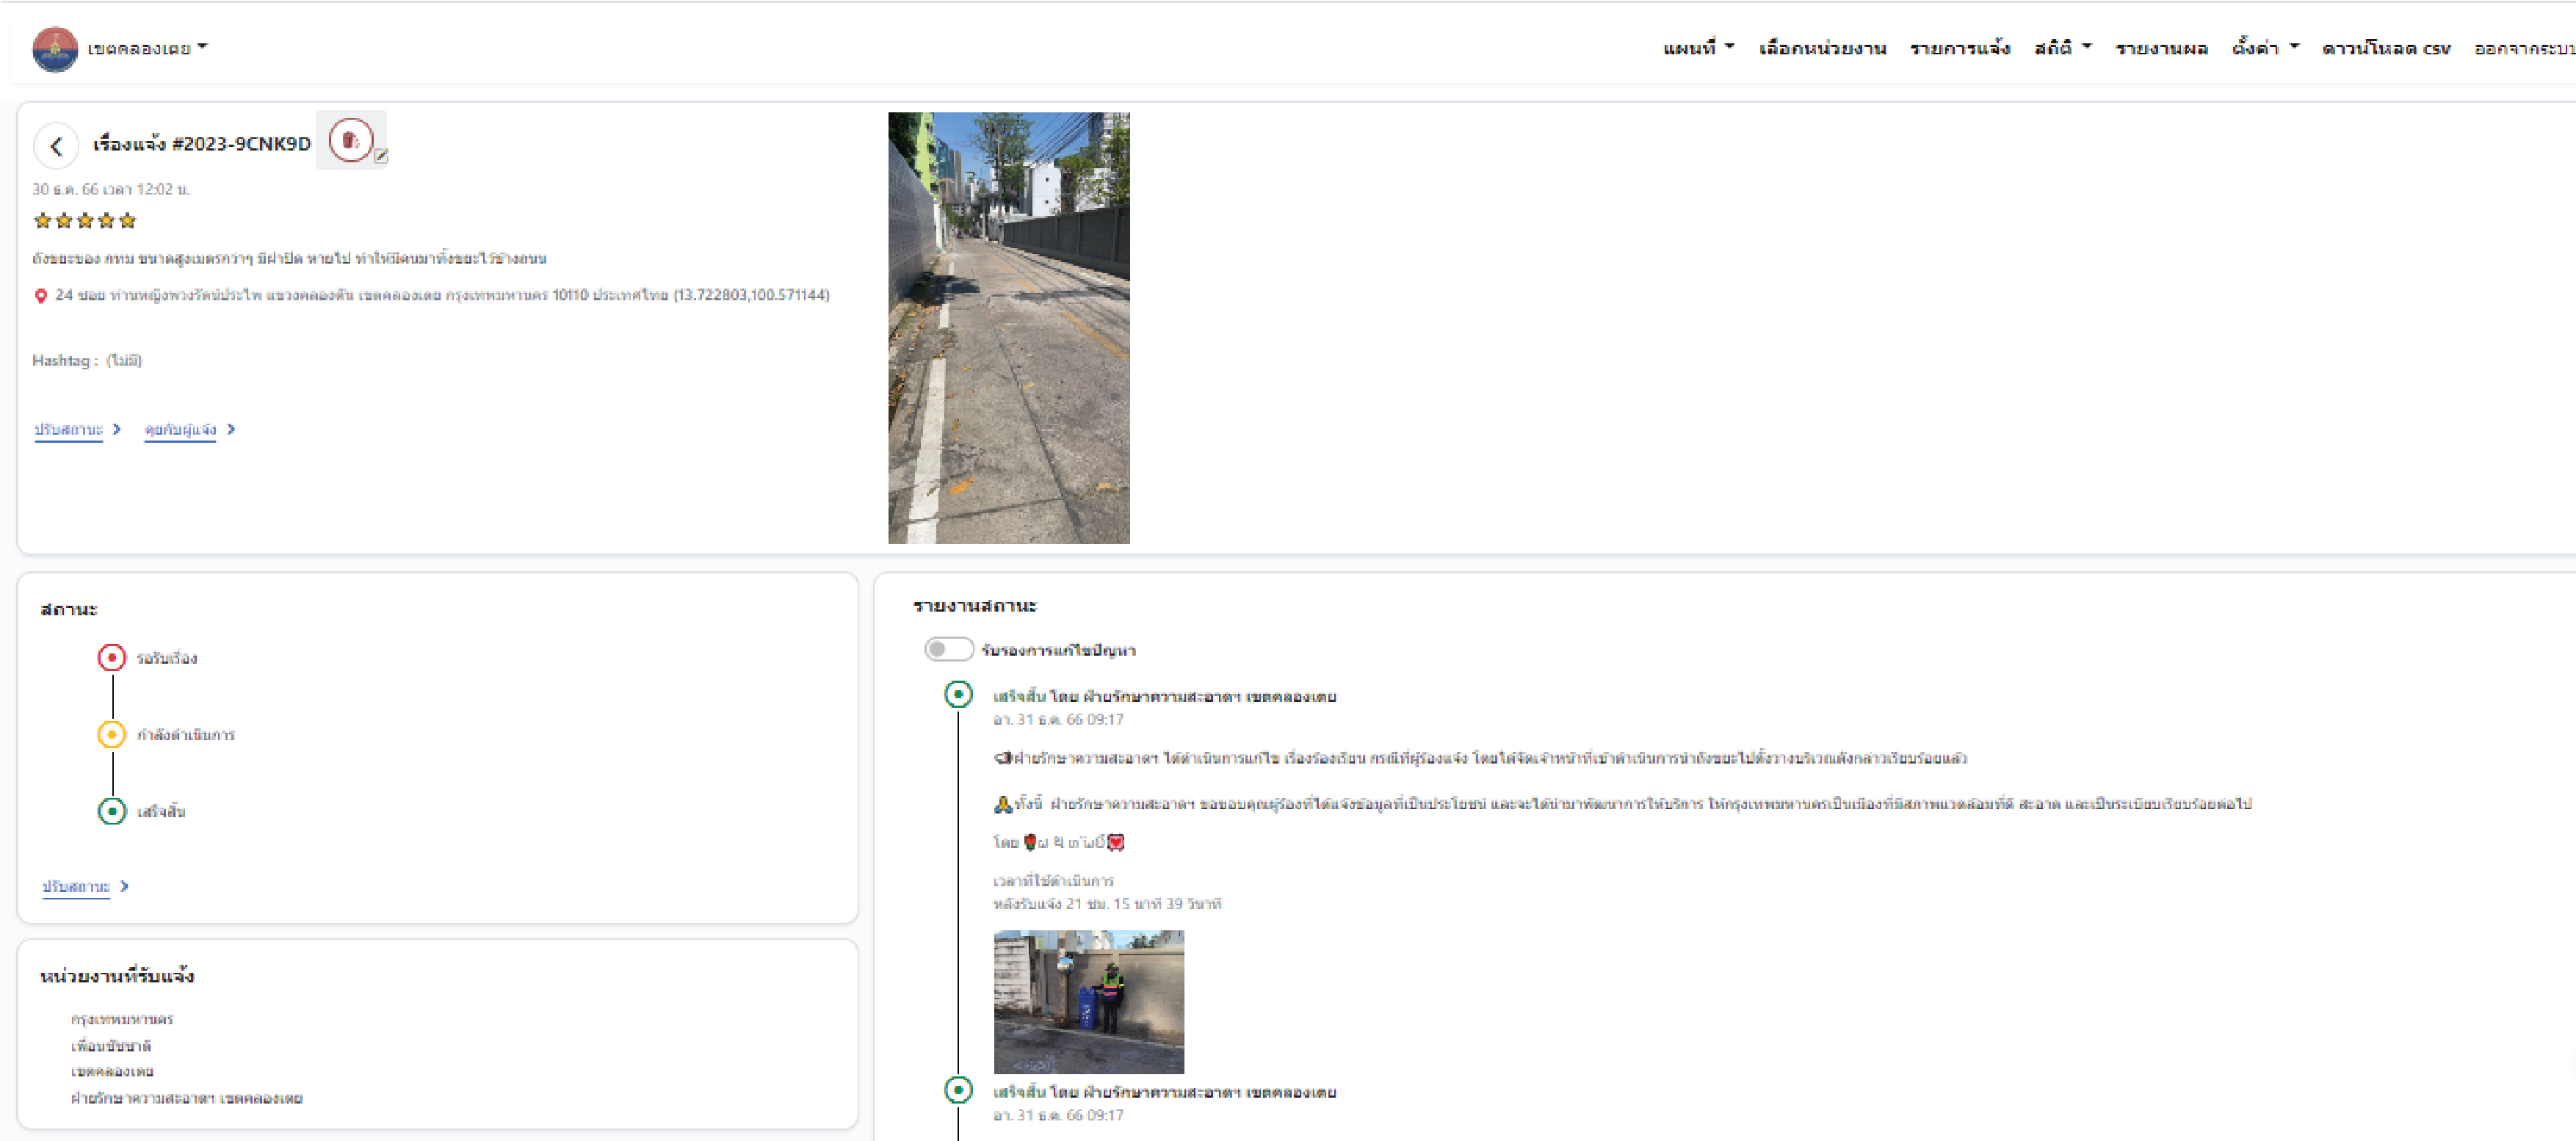Expand the แผนที่ menu dropdown
The width and height of the screenshot is (2576, 1141).
1698,48
